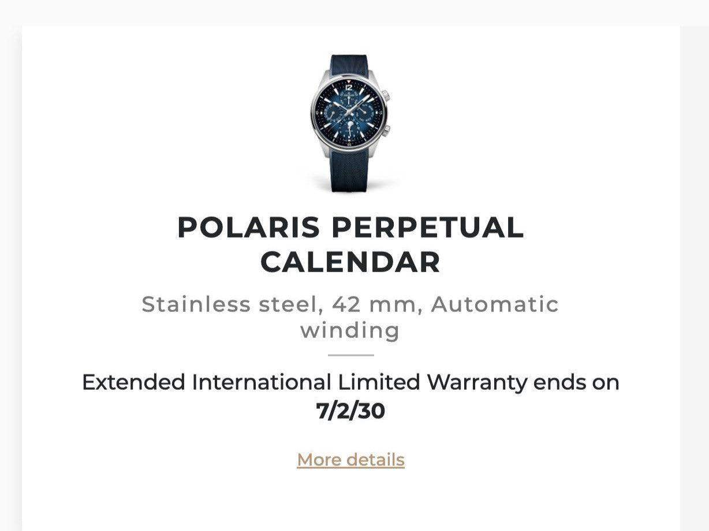
Task: Click the short divider line under winding
Action: click(x=351, y=355)
